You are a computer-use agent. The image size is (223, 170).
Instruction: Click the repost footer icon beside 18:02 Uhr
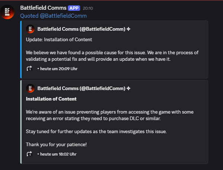[29, 154]
